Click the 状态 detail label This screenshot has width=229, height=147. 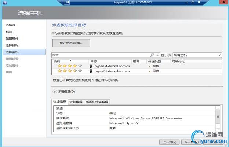coord(59,113)
